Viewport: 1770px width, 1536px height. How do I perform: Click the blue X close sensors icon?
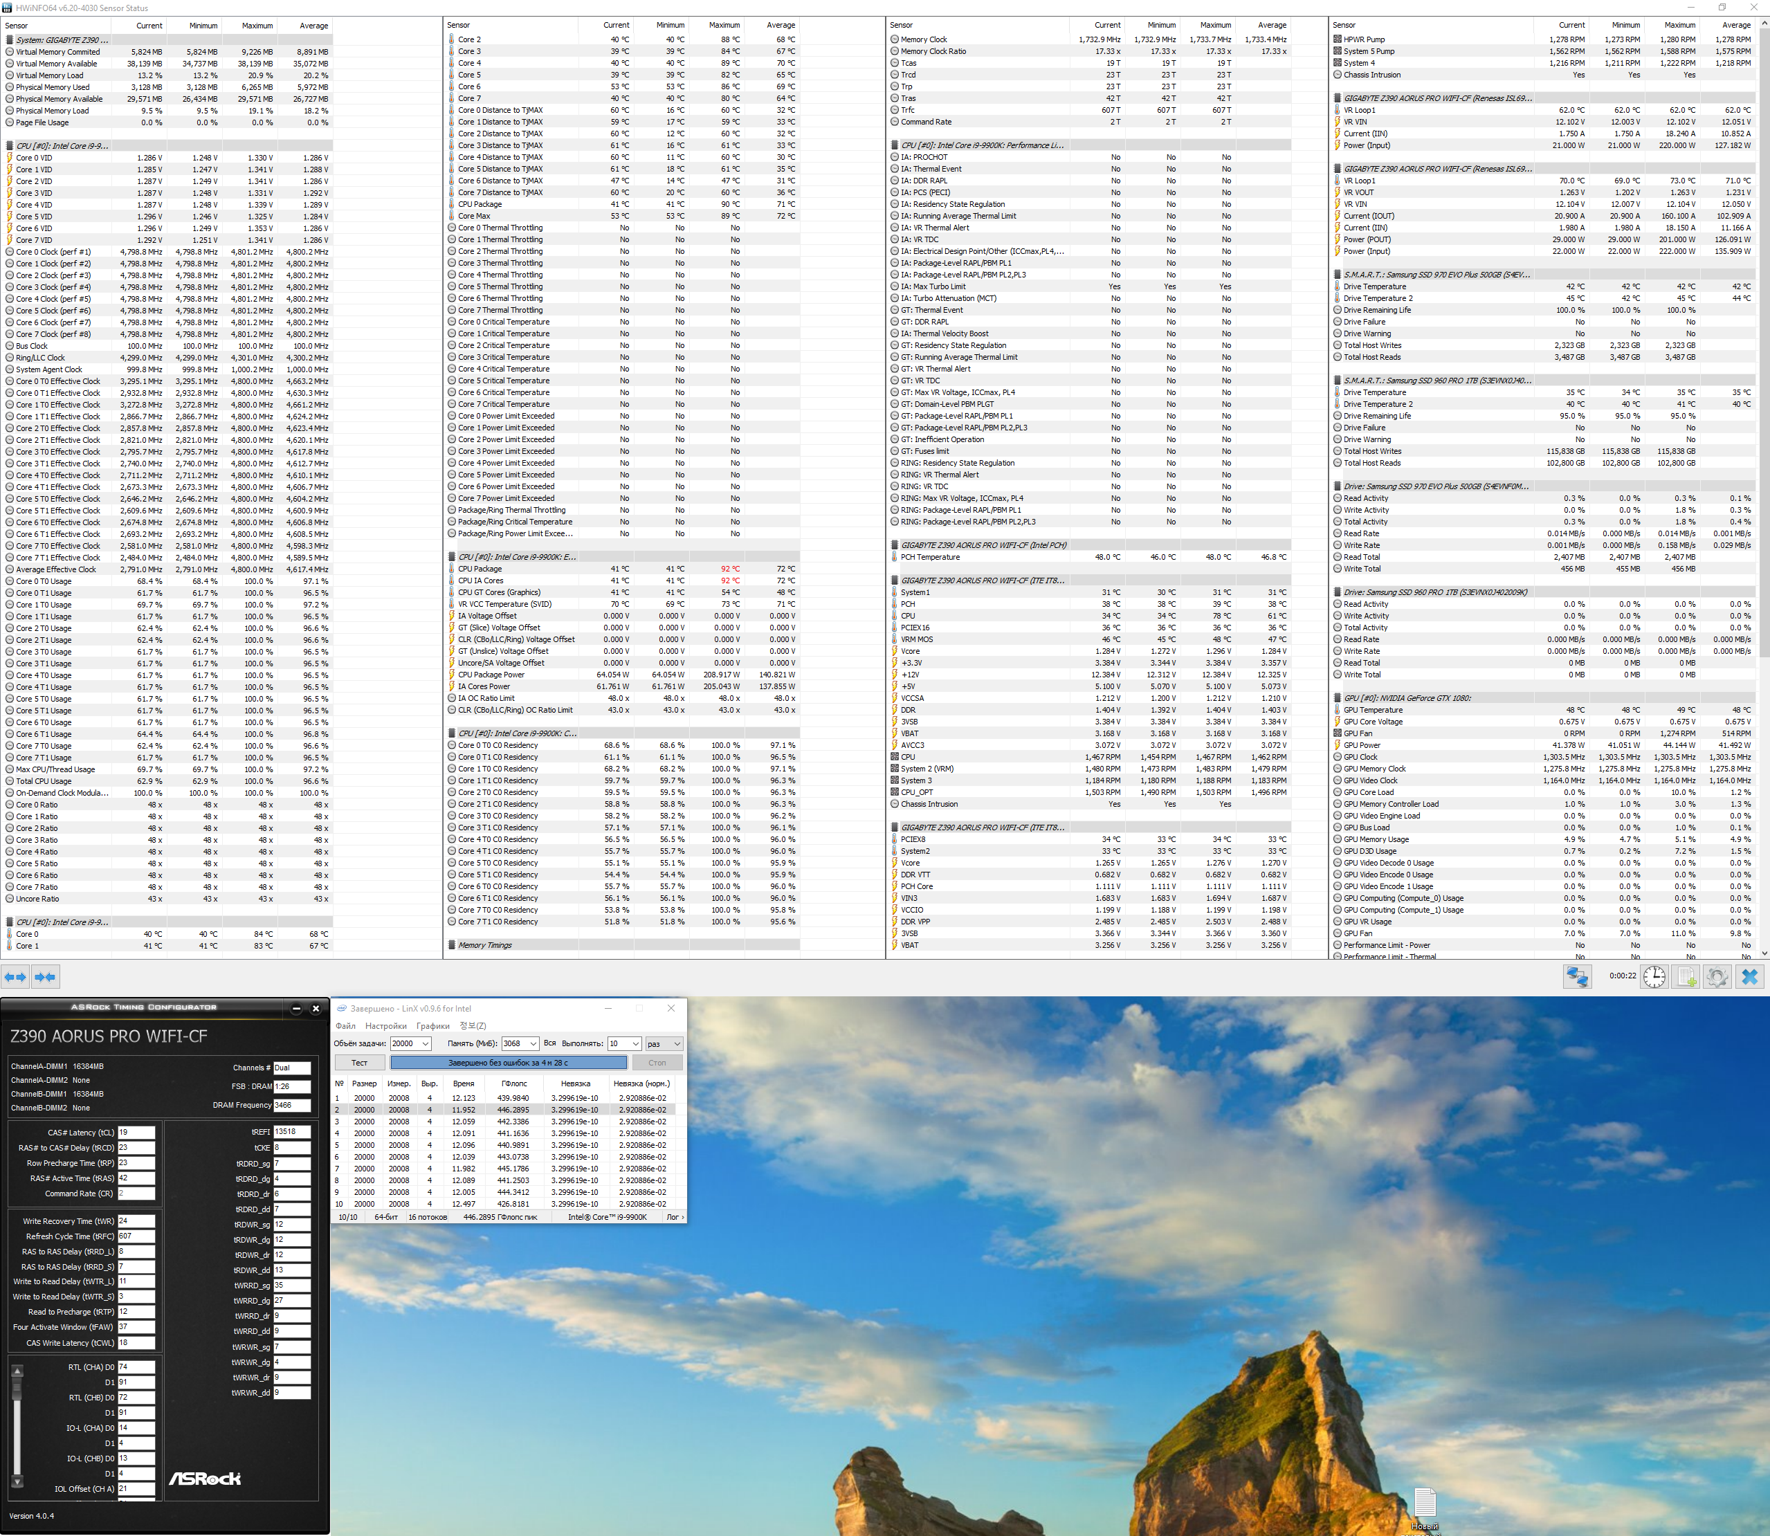click(x=1749, y=976)
